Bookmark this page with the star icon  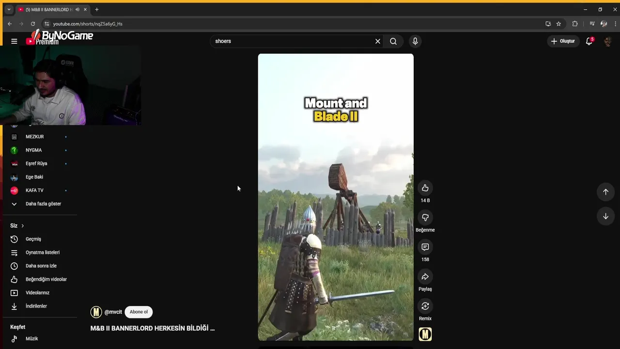(558, 24)
